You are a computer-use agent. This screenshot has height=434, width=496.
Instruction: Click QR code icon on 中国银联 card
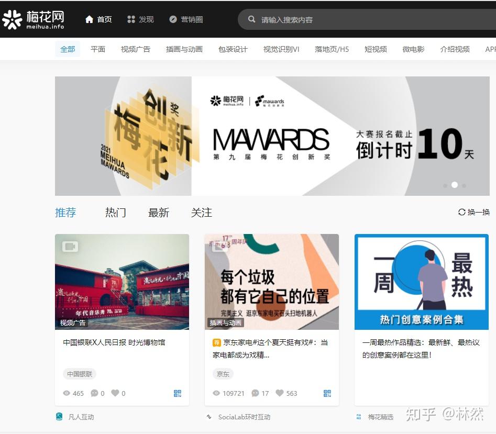click(178, 393)
